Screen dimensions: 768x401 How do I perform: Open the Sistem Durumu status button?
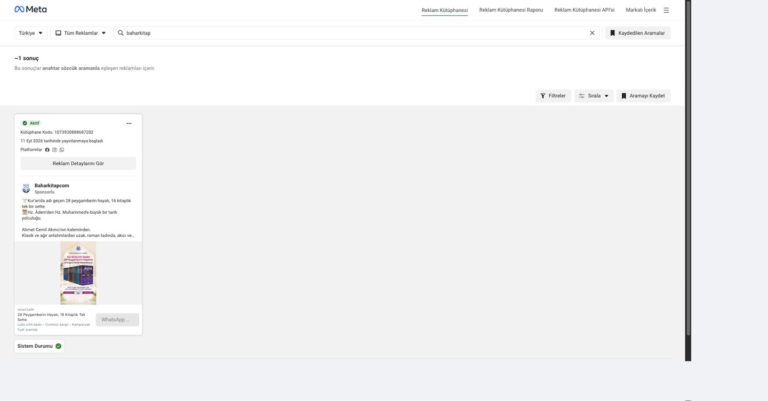pyautogui.click(x=39, y=346)
